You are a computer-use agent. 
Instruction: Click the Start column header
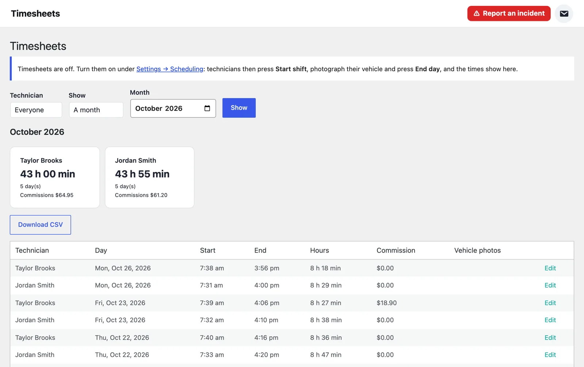click(208, 250)
